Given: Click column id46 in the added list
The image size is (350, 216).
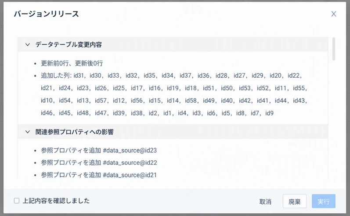Looking at the screenshot, I should 47,113.
